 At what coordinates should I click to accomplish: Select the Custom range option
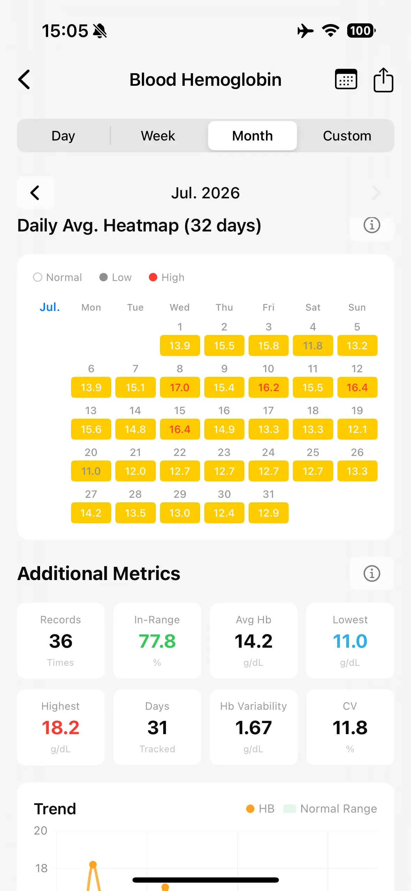click(347, 136)
